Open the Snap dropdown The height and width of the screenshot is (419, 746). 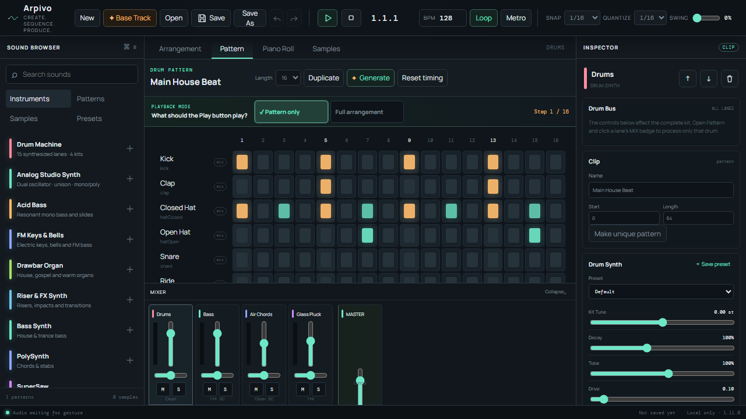582,18
